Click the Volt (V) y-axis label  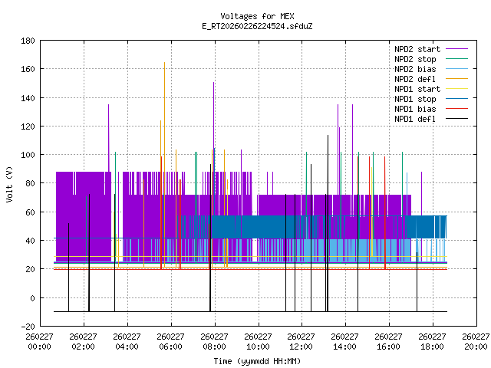[9, 183]
